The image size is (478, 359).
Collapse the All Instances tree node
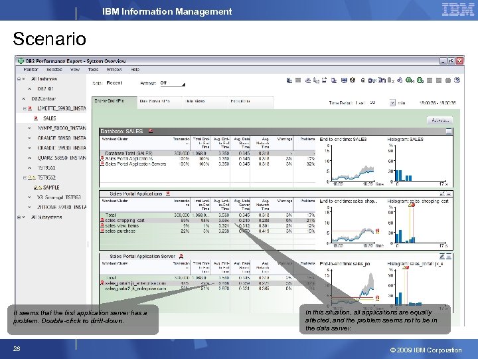click(x=19, y=79)
